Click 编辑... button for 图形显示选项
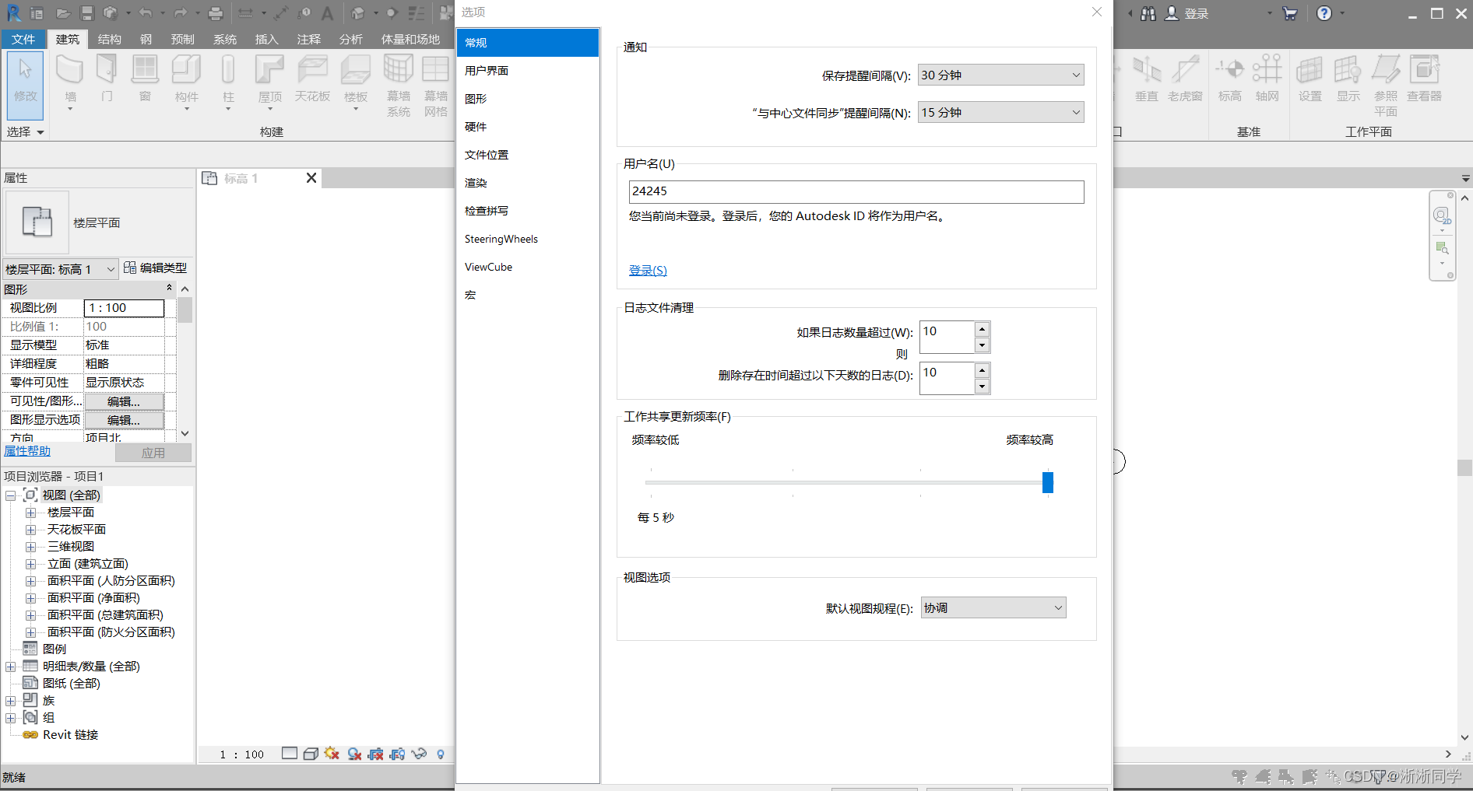 coord(124,420)
